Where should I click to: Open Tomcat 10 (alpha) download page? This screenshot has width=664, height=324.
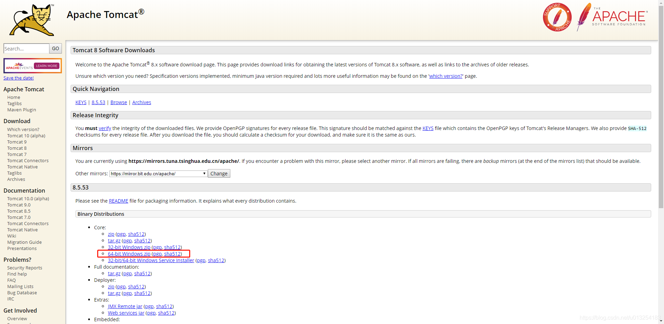[26, 136]
